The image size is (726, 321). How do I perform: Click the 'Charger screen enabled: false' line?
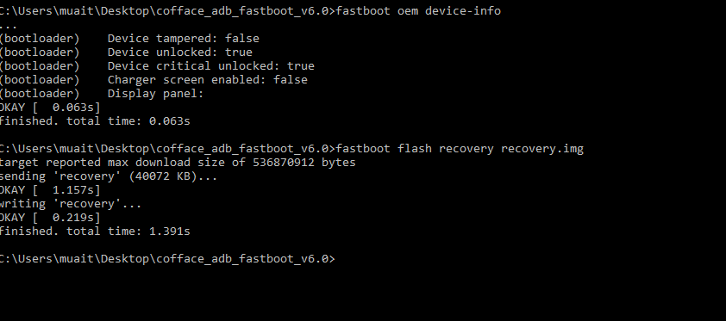click(x=208, y=80)
